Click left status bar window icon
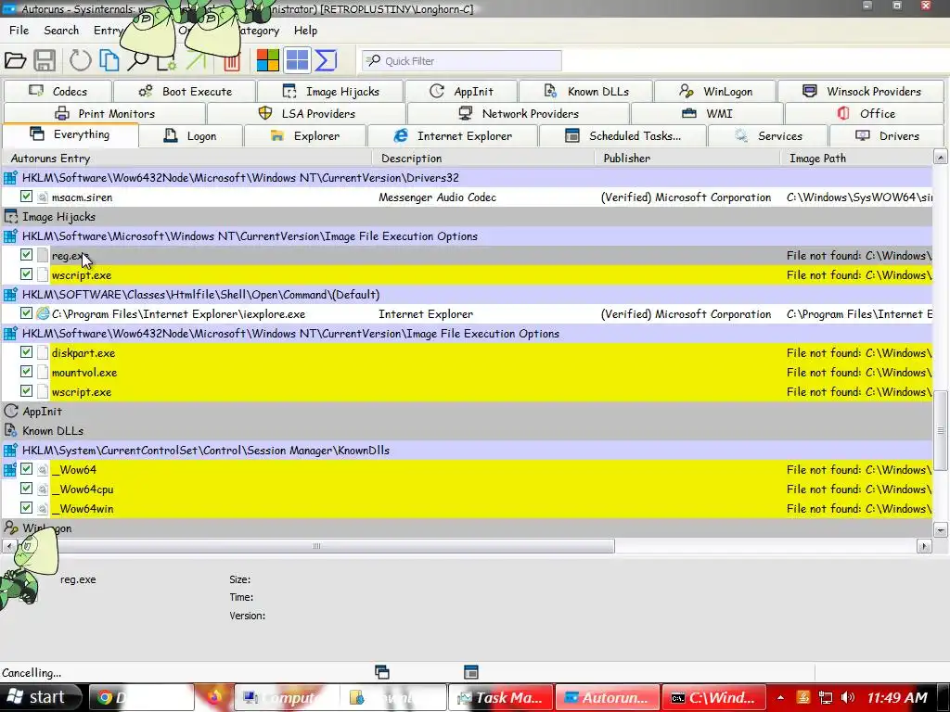This screenshot has width=950, height=712. click(x=381, y=672)
